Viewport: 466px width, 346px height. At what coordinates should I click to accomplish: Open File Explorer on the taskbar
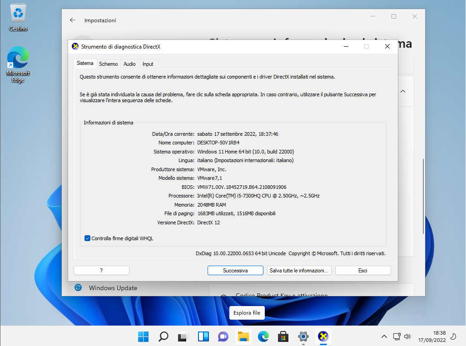click(x=243, y=336)
